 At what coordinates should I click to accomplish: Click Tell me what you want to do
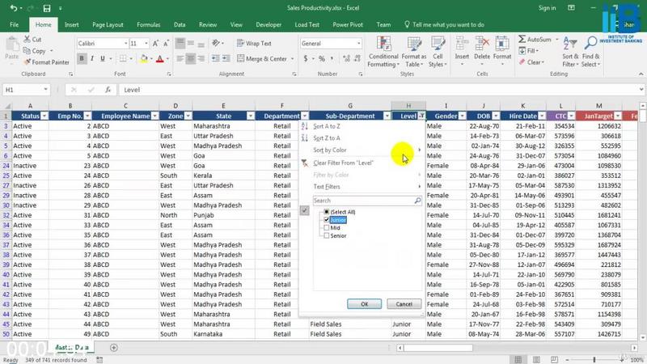pos(444,25)
